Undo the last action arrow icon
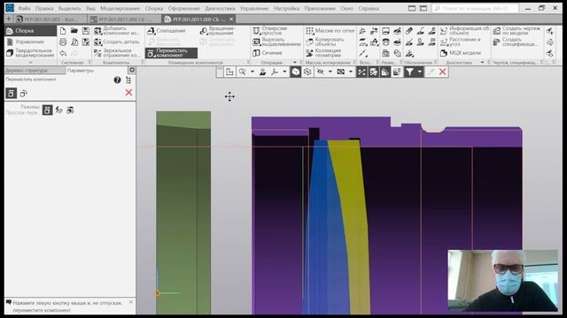Image resolution: width=567 pixels, height=318 pixels. [x=63, y=53]
